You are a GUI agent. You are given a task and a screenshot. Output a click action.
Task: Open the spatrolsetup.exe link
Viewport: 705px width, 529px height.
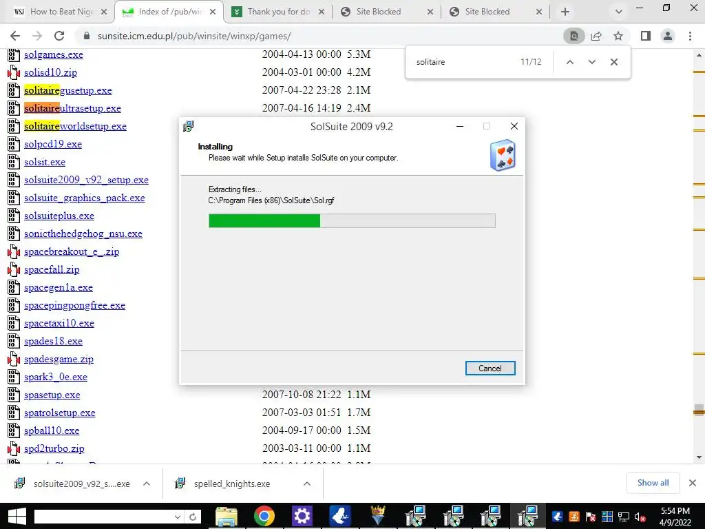click(60, 413)
